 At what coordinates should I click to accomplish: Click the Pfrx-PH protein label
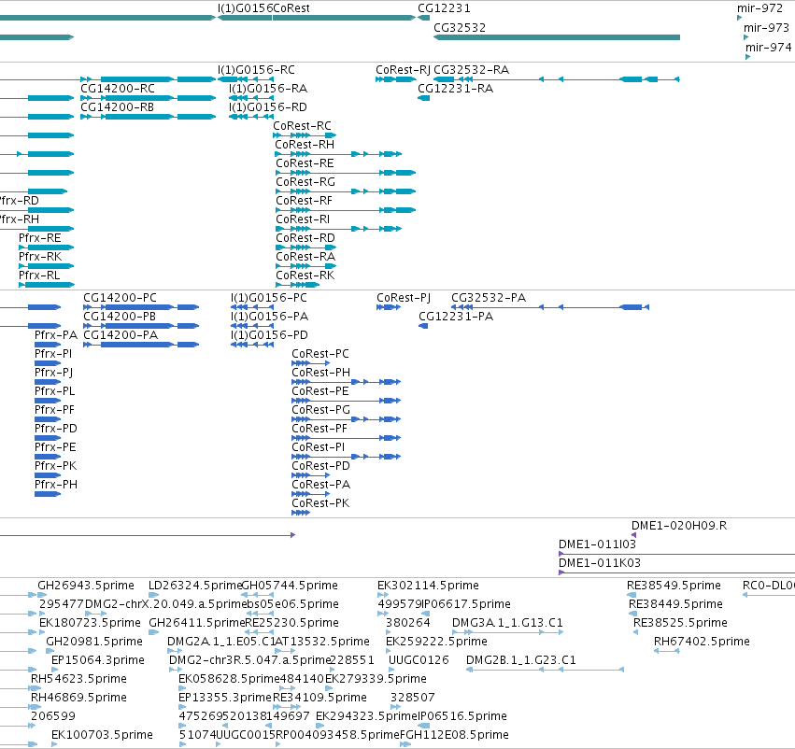click(x=56, y=485)
